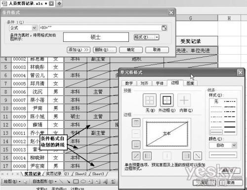Screen dimensions: 247x190
Task: Open the Sheet3 sheet tab
Action: (x=98, y=174)
